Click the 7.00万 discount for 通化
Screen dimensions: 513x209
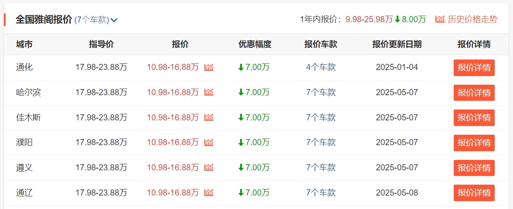(258, 67)
